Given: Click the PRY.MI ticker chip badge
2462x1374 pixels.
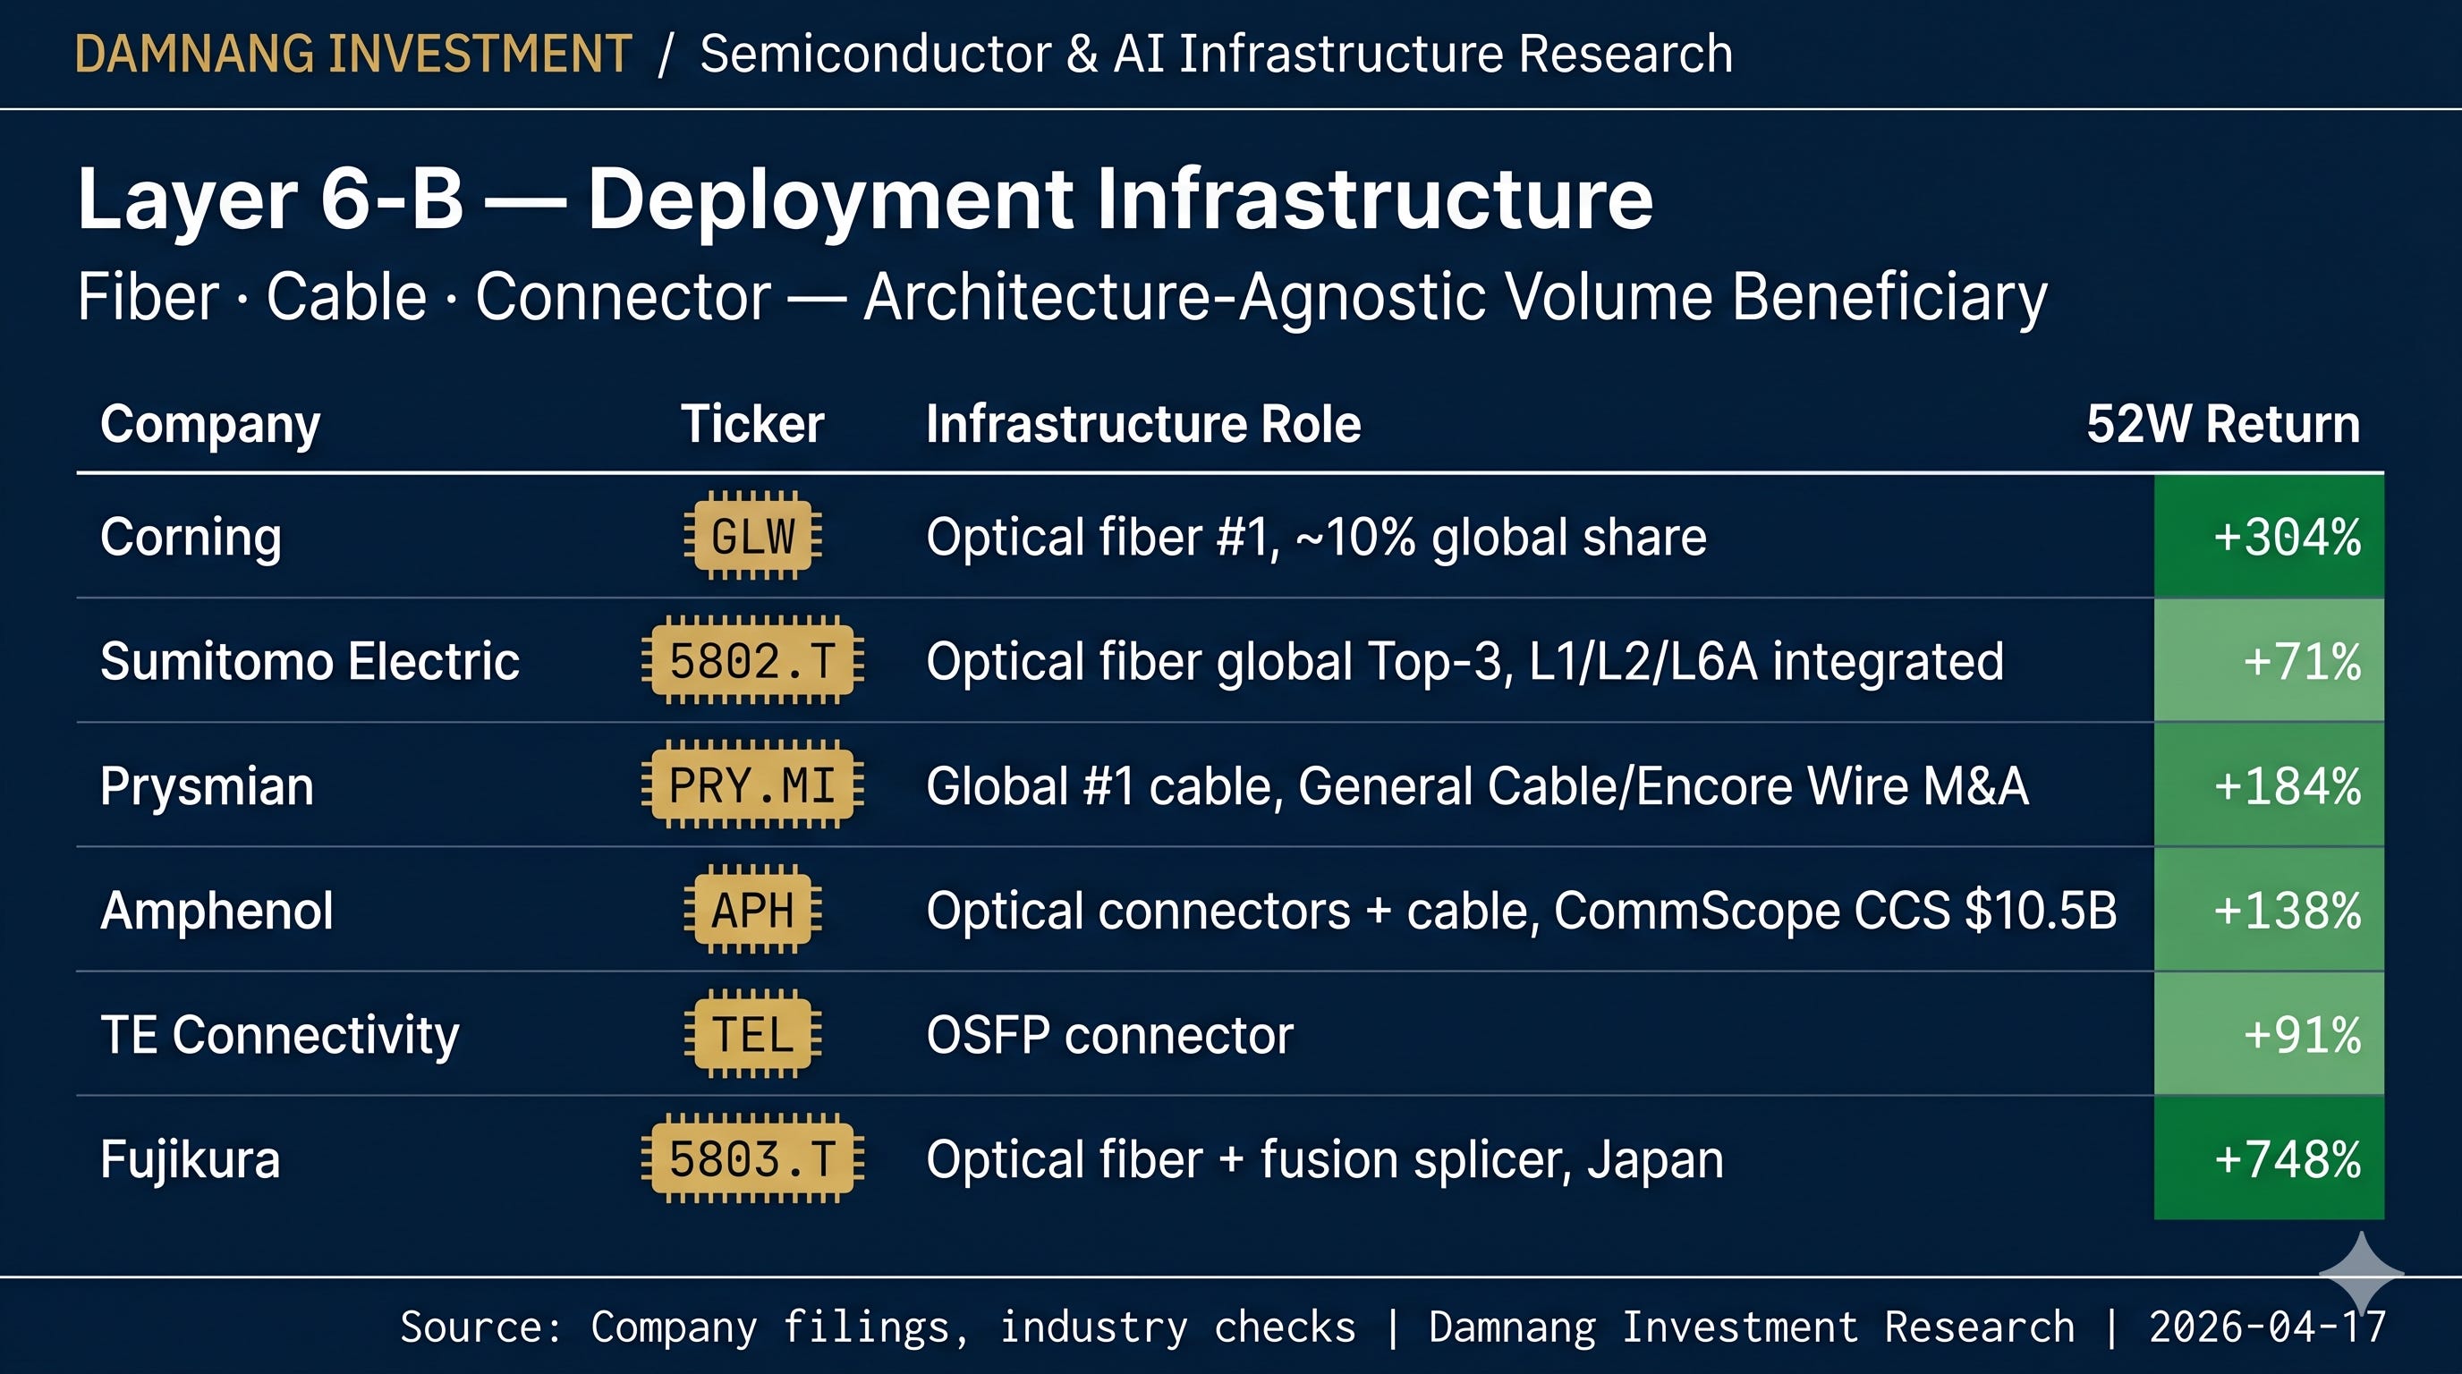Looking at the screenshot, I should coord(752,785).
